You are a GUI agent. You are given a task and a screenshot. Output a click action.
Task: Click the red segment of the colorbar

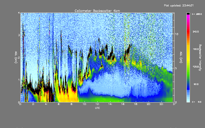188,31
